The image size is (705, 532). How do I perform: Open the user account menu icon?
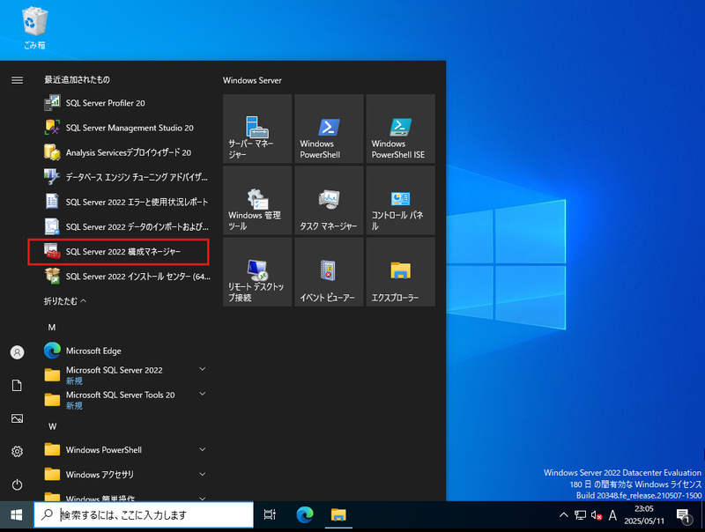(x=17, y=352)
